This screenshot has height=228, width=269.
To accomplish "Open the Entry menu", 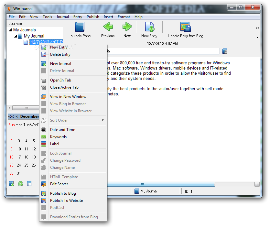I will coord(78,17).
